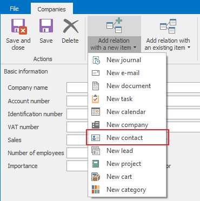Click the Add relation with existing item icon
The height and width of the screenshot is (201, 200).
[x=168, y=26]
